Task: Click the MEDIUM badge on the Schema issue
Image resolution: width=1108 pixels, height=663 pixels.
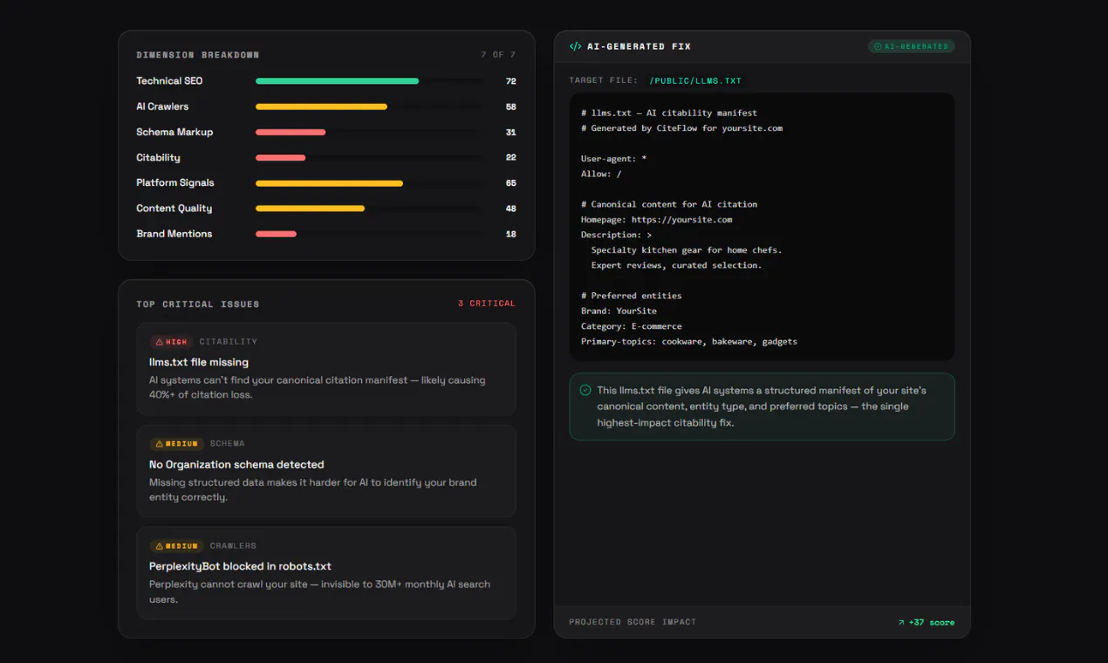Action: 176,444
